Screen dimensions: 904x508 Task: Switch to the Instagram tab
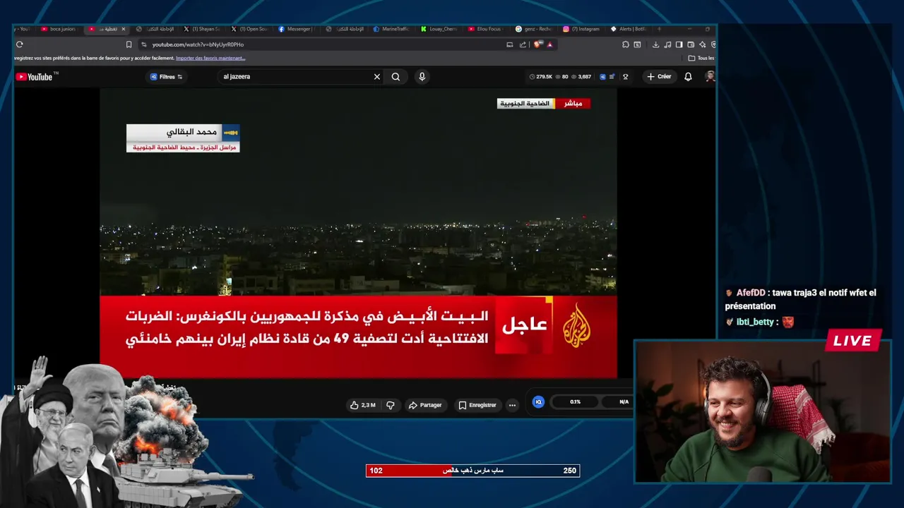pos(583,29)
